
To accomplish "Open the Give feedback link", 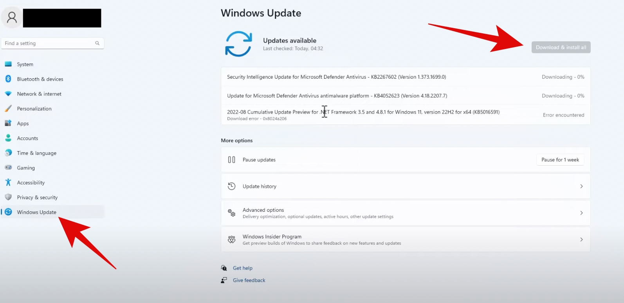I will (x=249, y=280).
